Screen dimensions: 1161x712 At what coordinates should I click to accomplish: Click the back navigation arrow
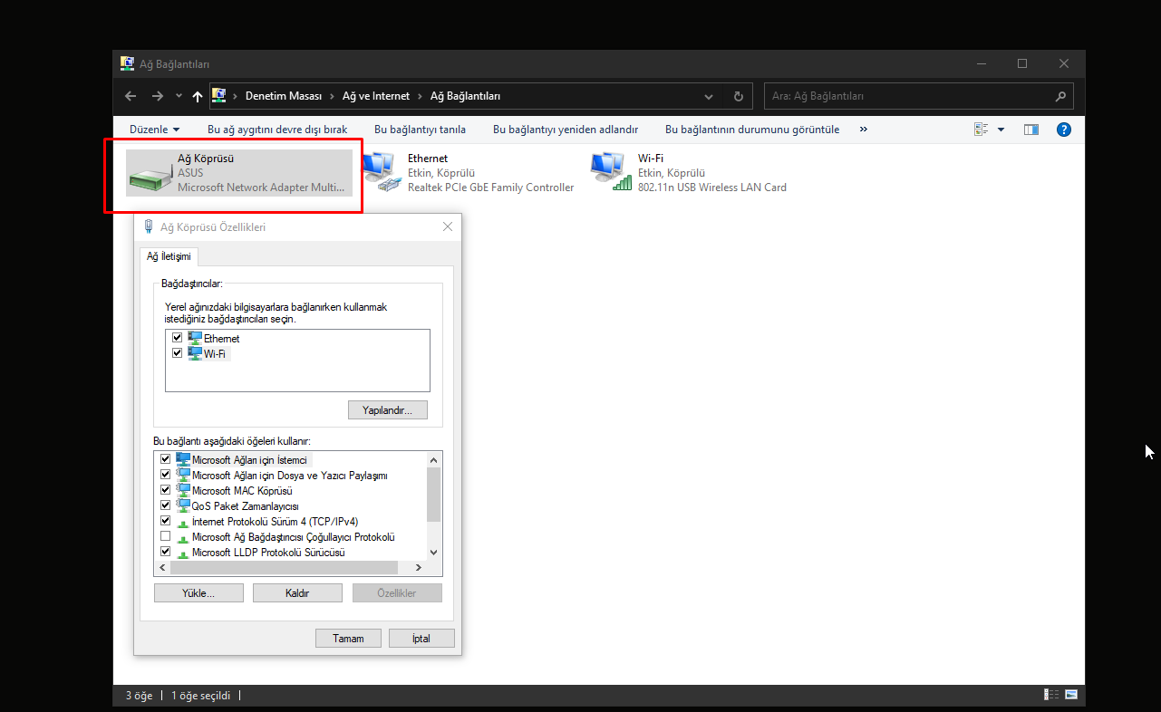pyautogui.click(x=131, y=96)
